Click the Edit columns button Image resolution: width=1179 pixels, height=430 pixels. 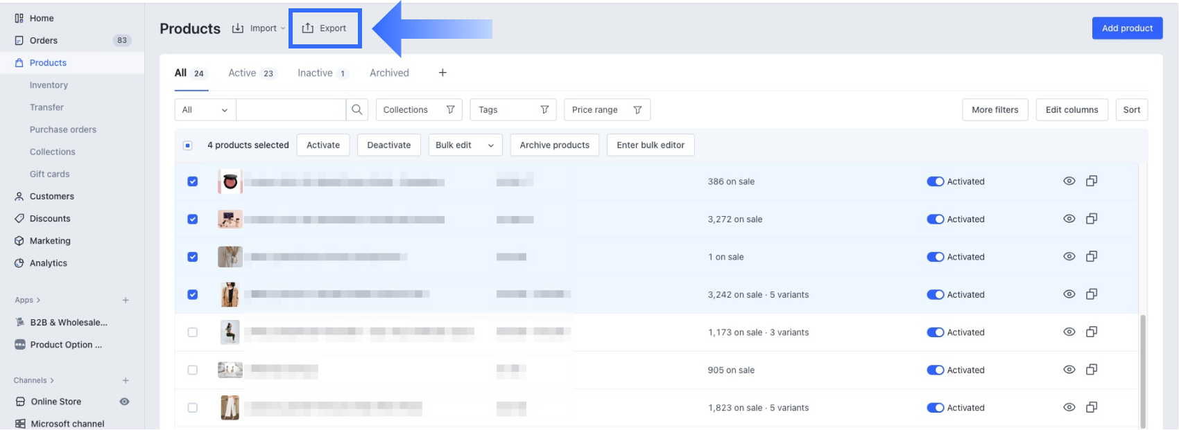click(1072, 109)
